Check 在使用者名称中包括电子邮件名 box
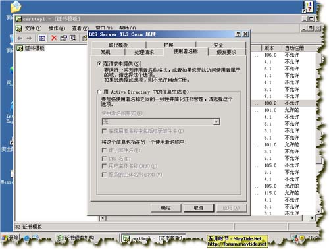329x249 pixels. point(104,131)
